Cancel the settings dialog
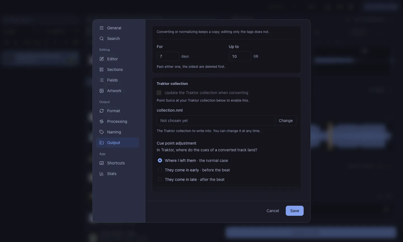The height and width of the screenshot is (242, 403). (x=273, y=211)
